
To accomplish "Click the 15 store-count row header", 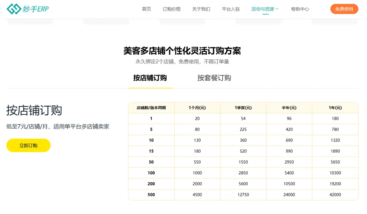I will click(x=151, y=151).
